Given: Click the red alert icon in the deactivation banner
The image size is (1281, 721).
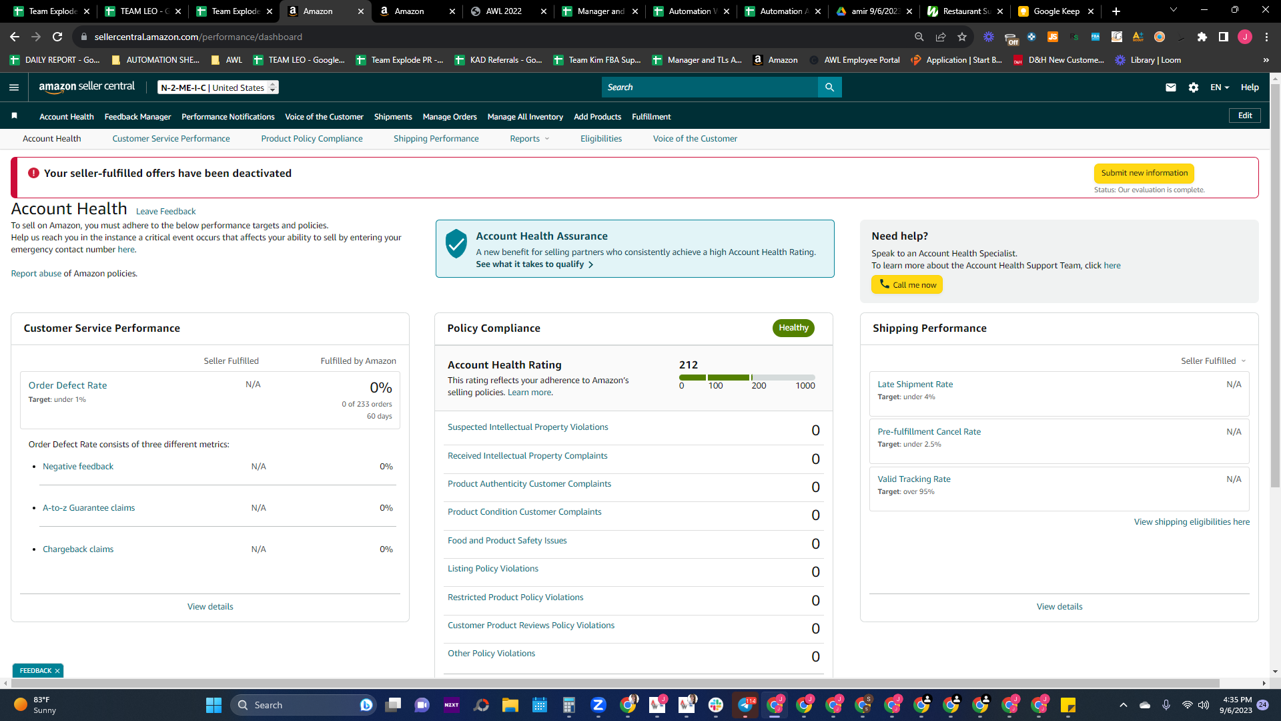Looking at the screenshot, I should (x=33, y=173).
